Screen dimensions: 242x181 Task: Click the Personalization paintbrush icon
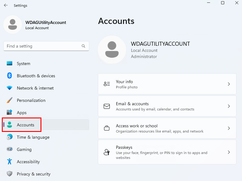(x=10, y=100)
